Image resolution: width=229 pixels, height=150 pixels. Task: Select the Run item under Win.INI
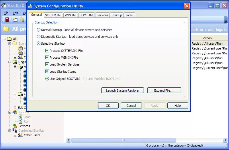coord(27,121)
